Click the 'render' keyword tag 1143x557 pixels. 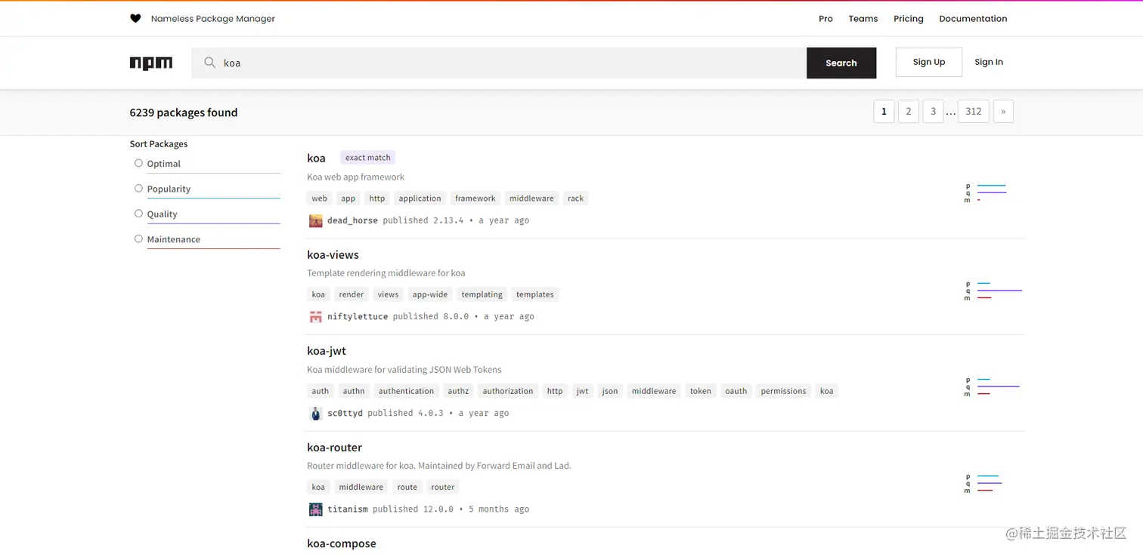pyautogui.click(x=352, y=294)
